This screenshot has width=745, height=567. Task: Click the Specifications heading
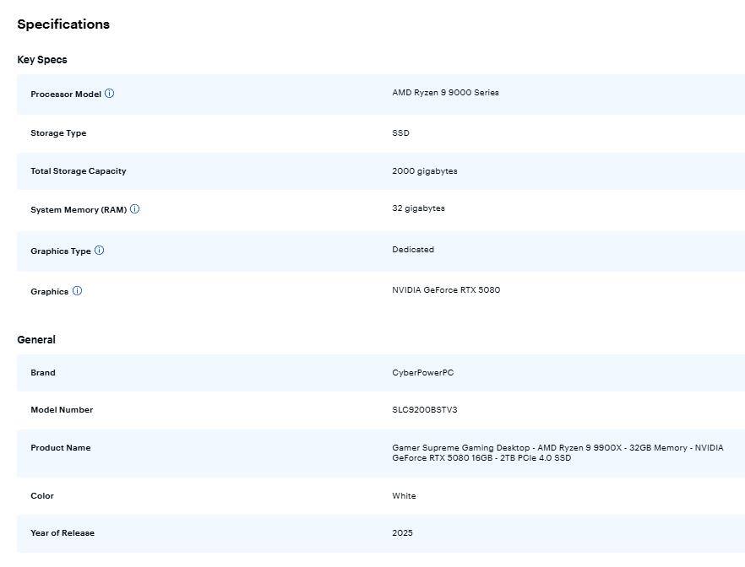coord(63,24)
